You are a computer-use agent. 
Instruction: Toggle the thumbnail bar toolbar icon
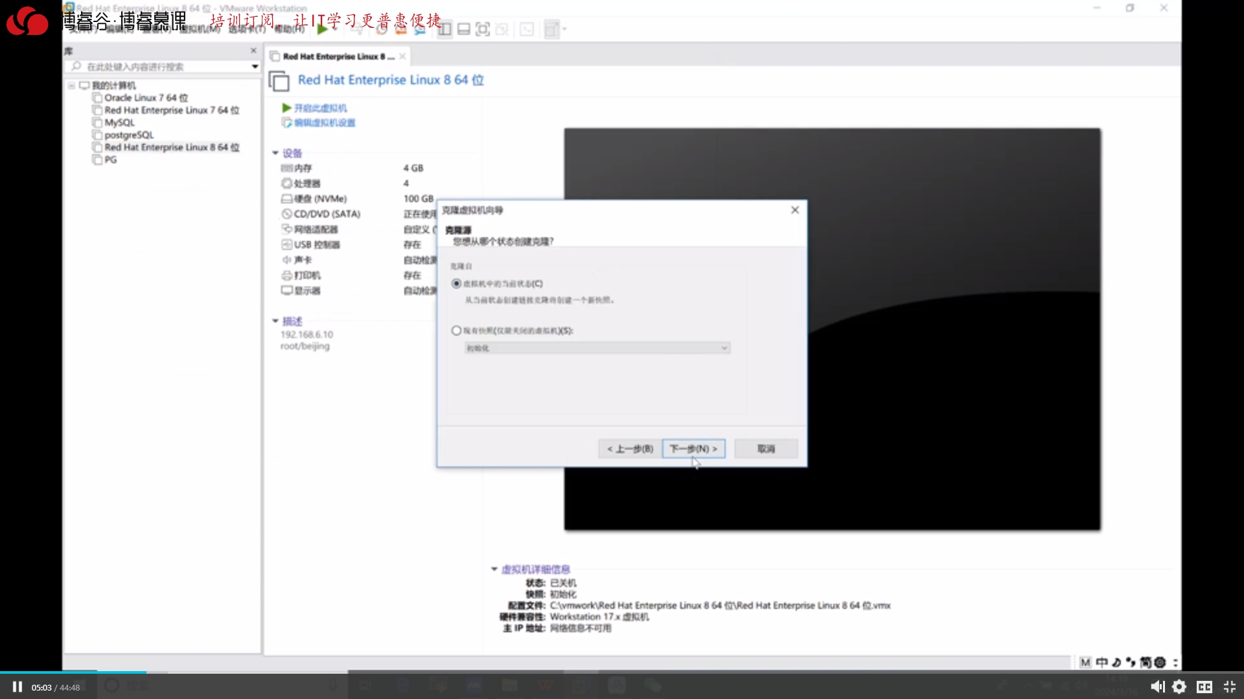(x=463, y=29)
